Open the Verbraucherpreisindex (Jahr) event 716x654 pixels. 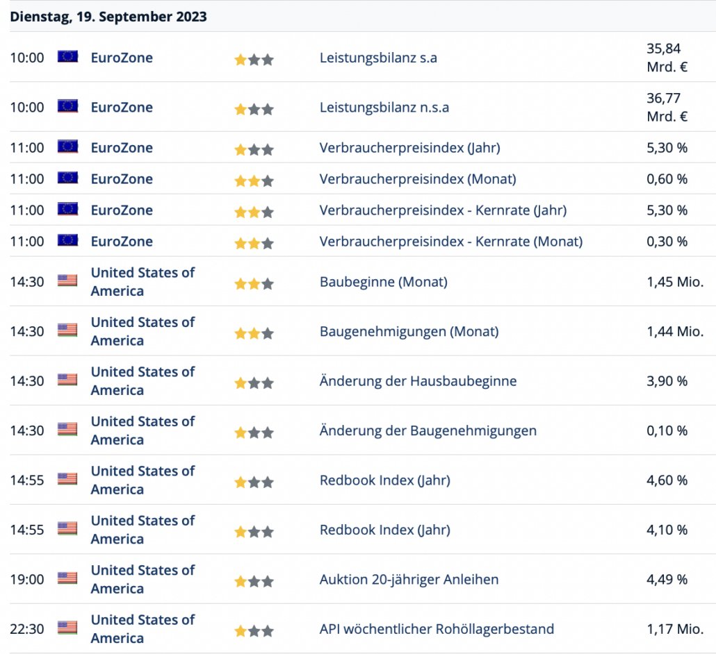click(x=409, y=148)
